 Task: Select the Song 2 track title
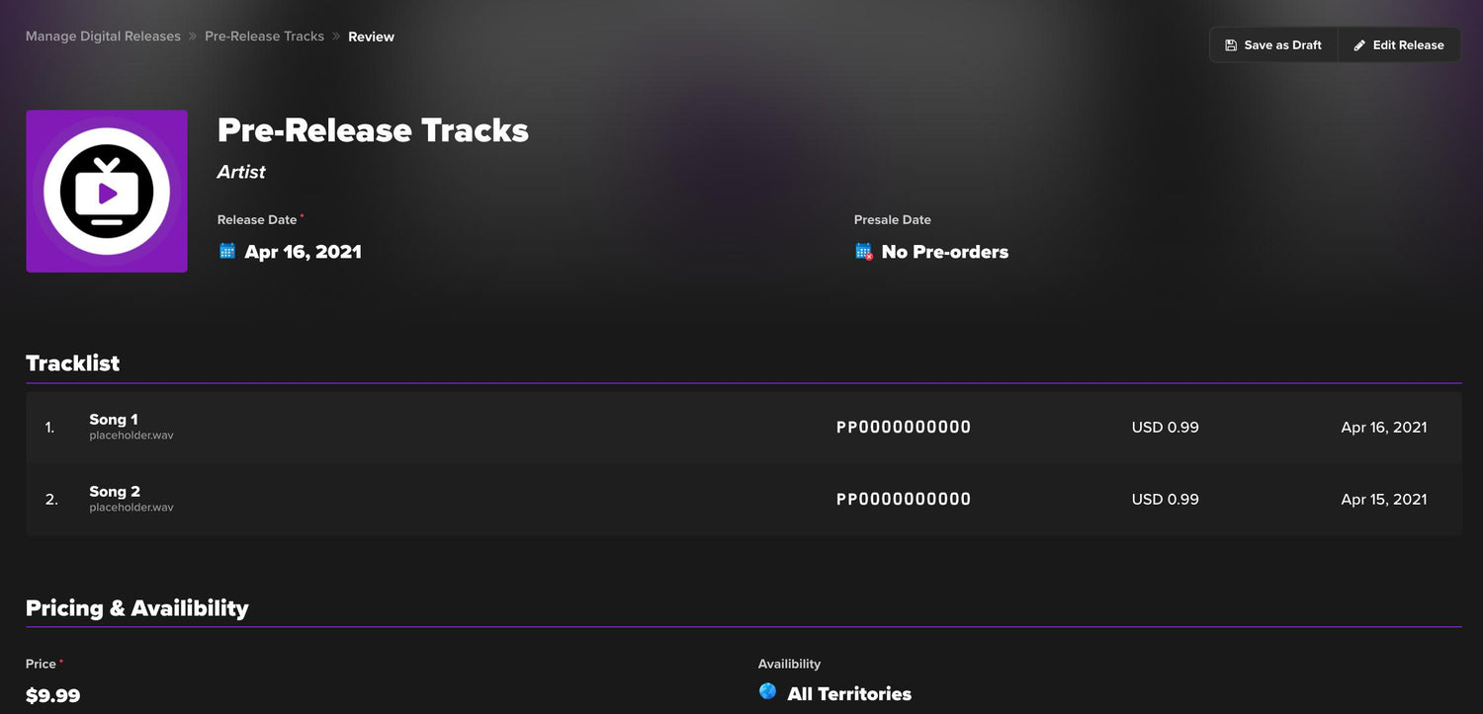pos(115,491)
